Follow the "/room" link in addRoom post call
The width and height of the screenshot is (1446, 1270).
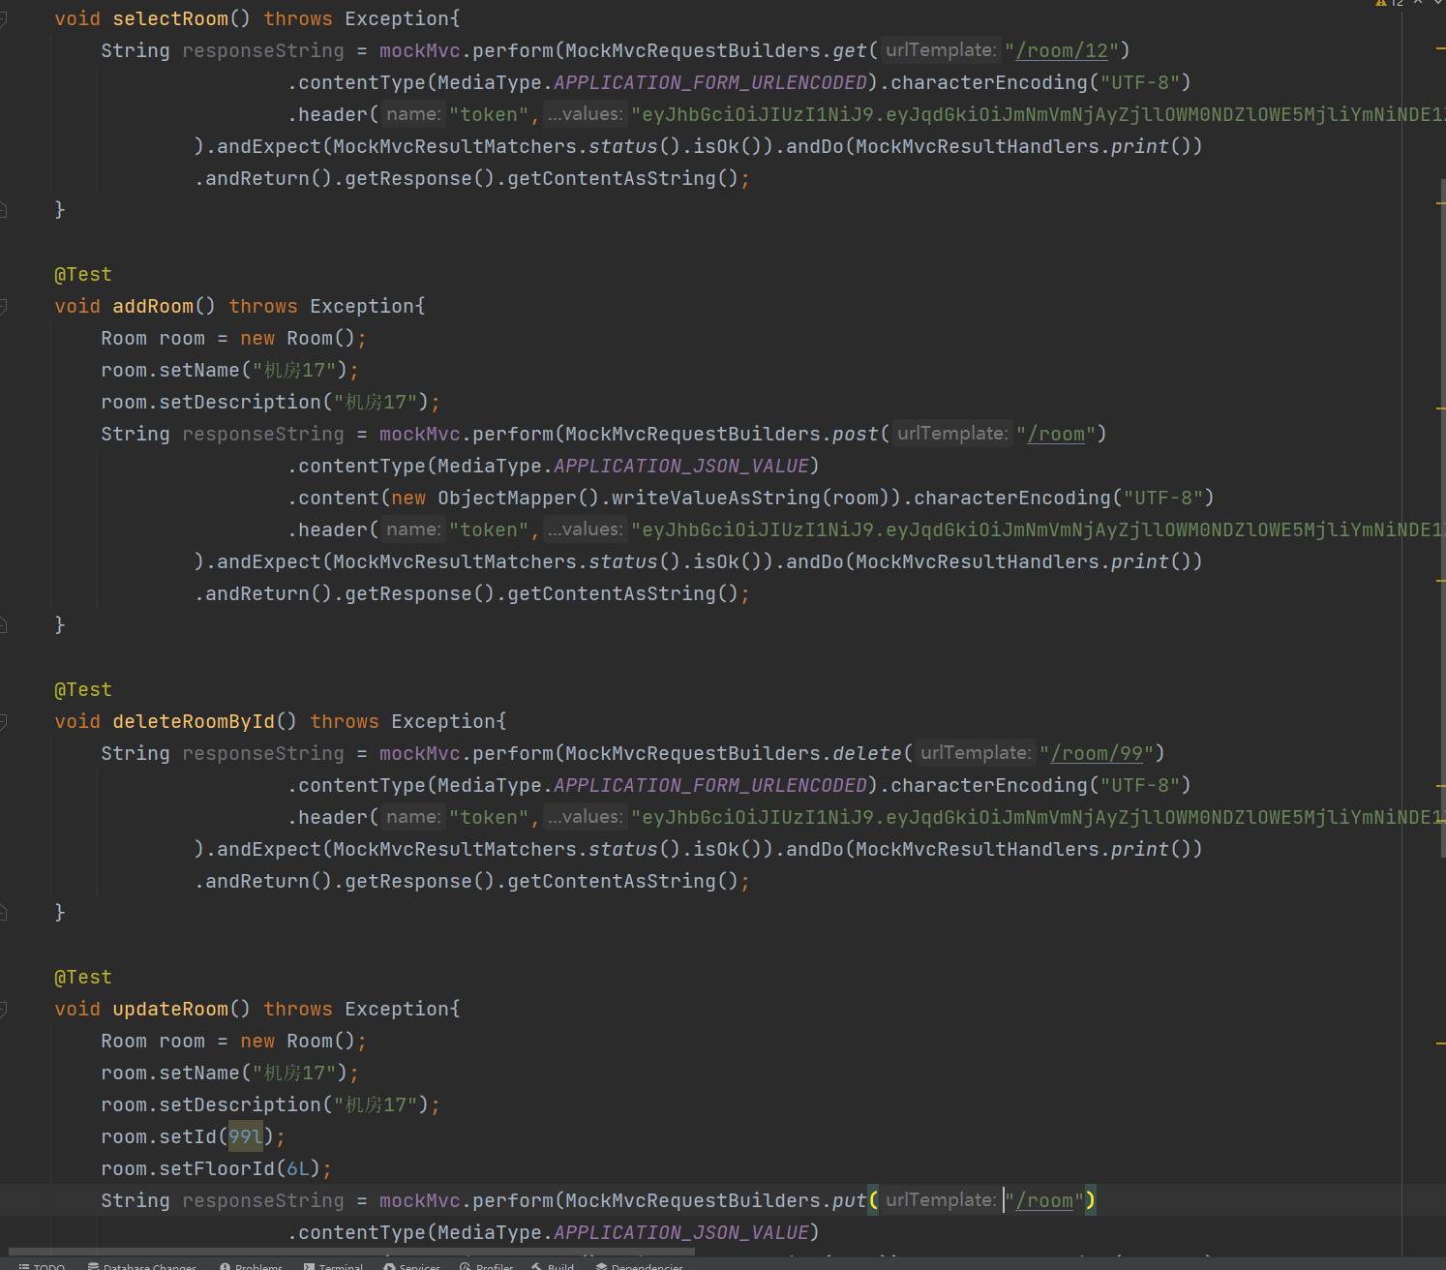1056,434
